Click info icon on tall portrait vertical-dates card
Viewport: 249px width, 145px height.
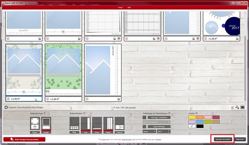pyautogui.click(x=87, y=99)
